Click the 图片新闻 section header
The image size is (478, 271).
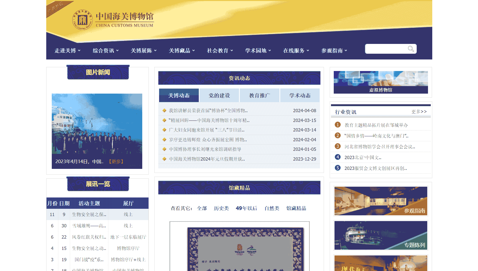click(98, 72)
